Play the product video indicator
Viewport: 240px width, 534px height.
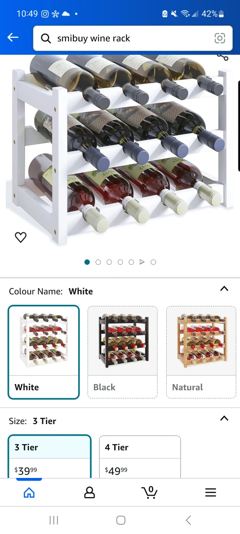click(x=142, y=262)
